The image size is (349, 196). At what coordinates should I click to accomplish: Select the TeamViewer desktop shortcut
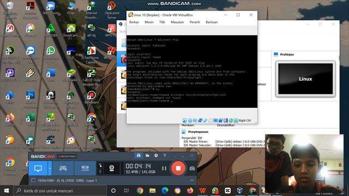point(31,54)
